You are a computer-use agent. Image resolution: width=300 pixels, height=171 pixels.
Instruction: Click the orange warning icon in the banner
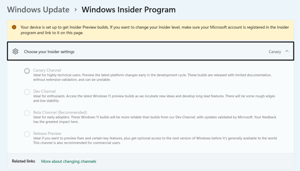click(14, 27)
